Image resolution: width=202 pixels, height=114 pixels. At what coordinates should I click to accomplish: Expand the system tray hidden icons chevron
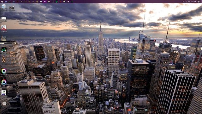tap(183, 2)
